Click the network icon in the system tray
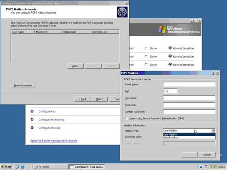This screenshot has width=227, height=170. (x=216, y=167)
